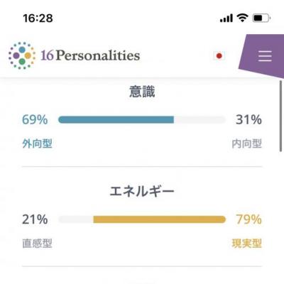Screen dimensions: 284x284
Task: Click the page scrollbar on right edge
Action: click(280, 116)
